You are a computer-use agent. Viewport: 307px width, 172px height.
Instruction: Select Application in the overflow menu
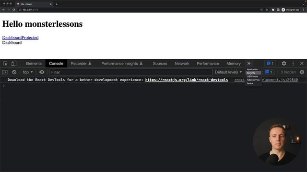click(253, 69)
